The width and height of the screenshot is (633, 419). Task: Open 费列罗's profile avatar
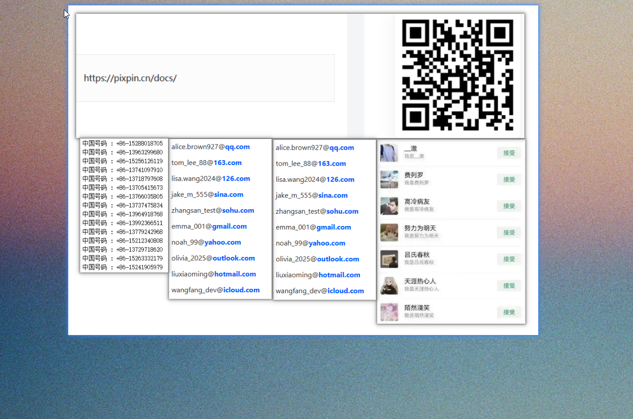click(x=389, y=180)
